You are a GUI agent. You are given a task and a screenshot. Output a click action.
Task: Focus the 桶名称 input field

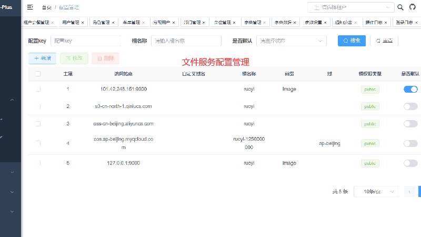[186, 41]
